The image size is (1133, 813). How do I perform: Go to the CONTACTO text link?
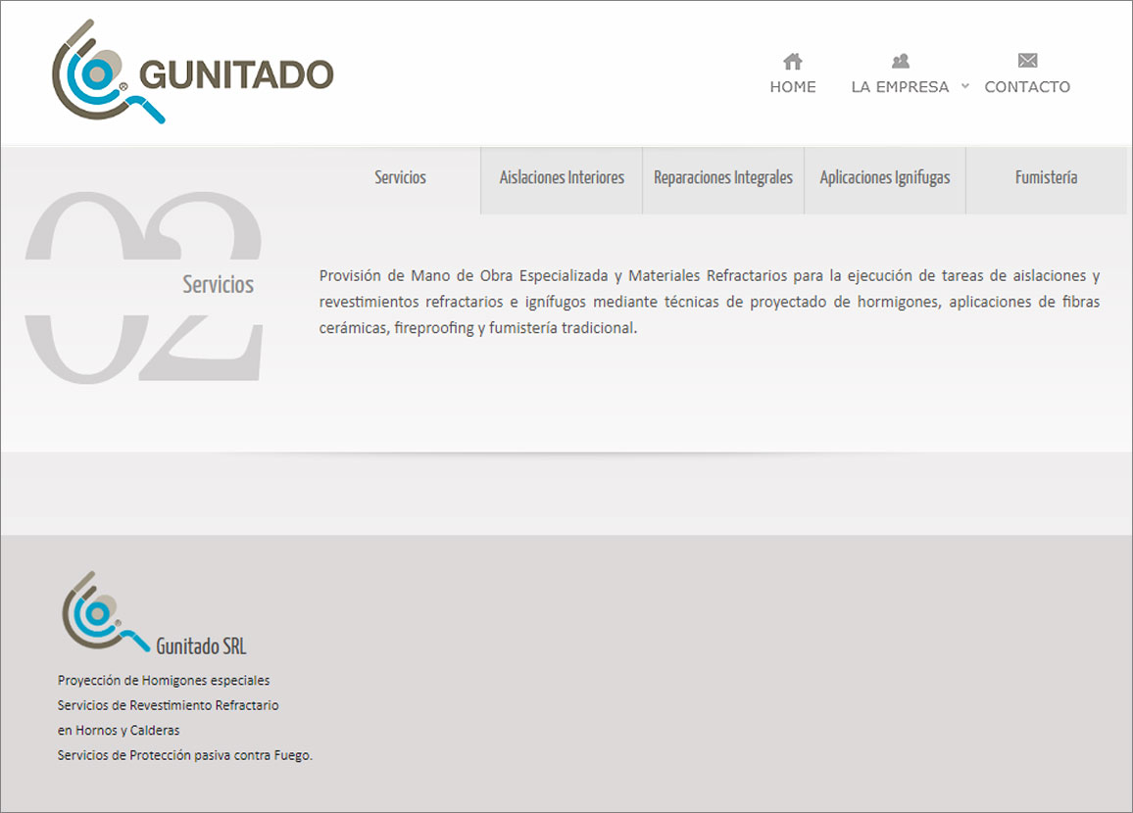pos(1027,87)
